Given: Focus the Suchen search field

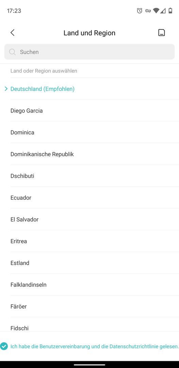Looking at the screenshot, I should point(89,52).
